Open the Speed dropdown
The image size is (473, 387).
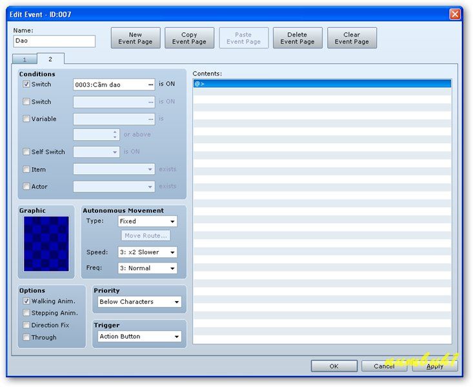pos(148,252)
